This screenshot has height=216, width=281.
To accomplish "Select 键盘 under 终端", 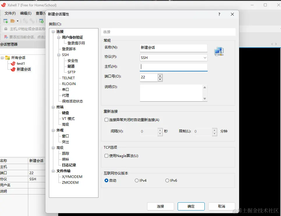I will pos(66,113).
